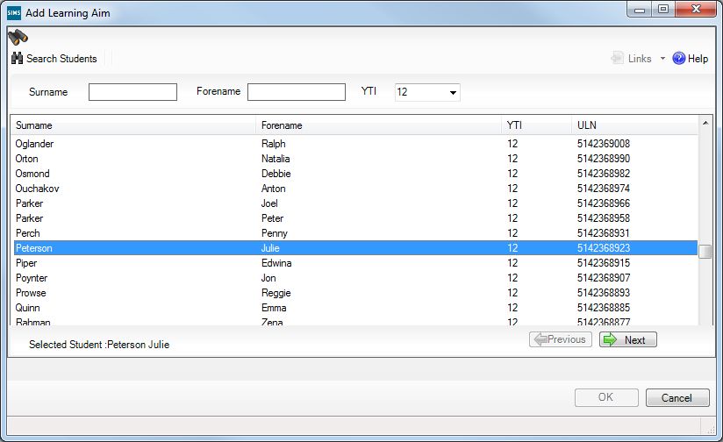Sort by the ULN column header
The width and height of the screenshot is (723, 442).
click(x=635, y=125)
